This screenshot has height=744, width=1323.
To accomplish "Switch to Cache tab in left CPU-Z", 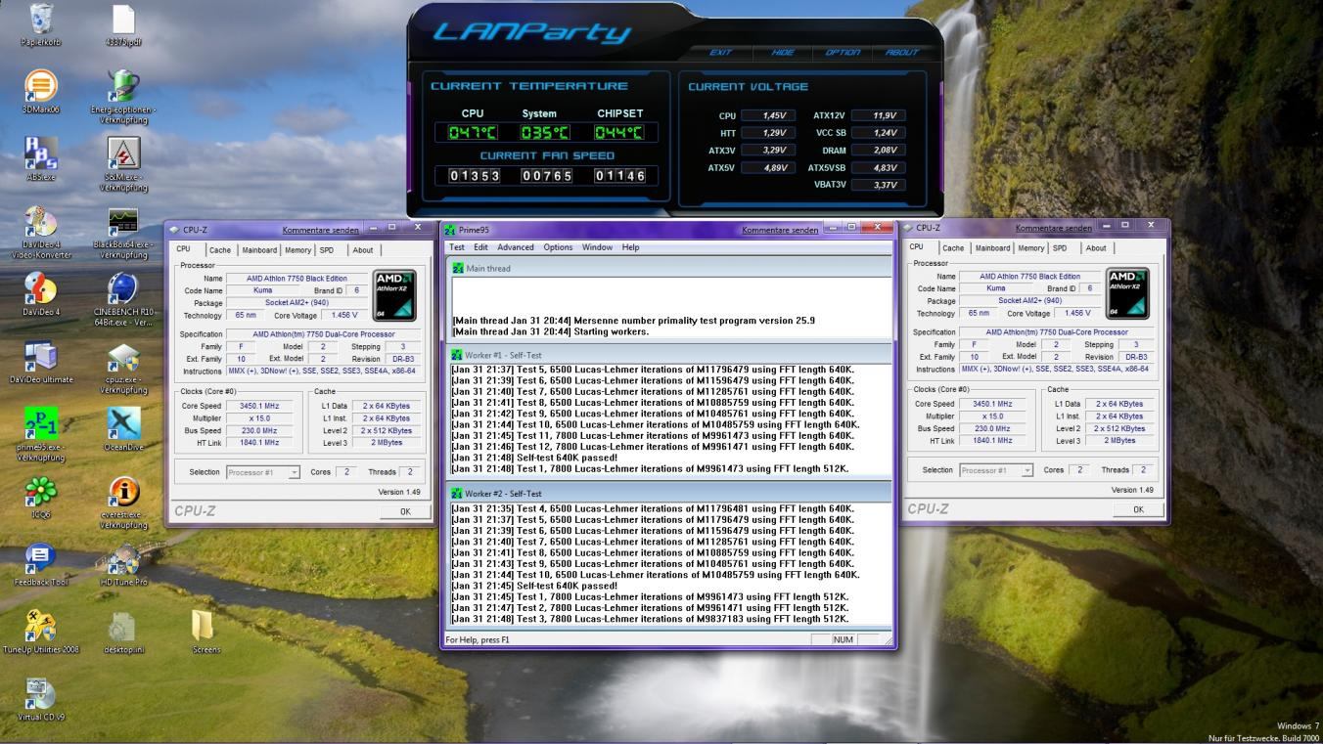I will point(220,250).
